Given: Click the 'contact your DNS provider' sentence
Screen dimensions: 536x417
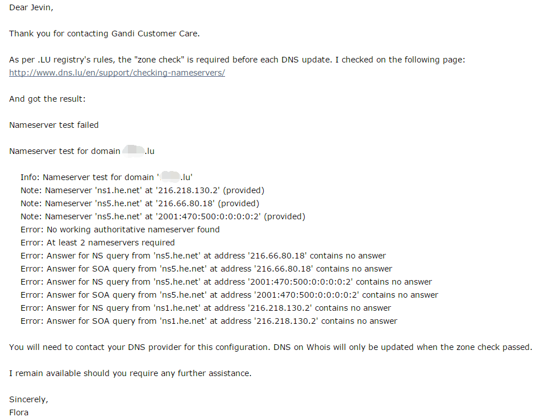Looking at the screenshot, I should point(271,347).
